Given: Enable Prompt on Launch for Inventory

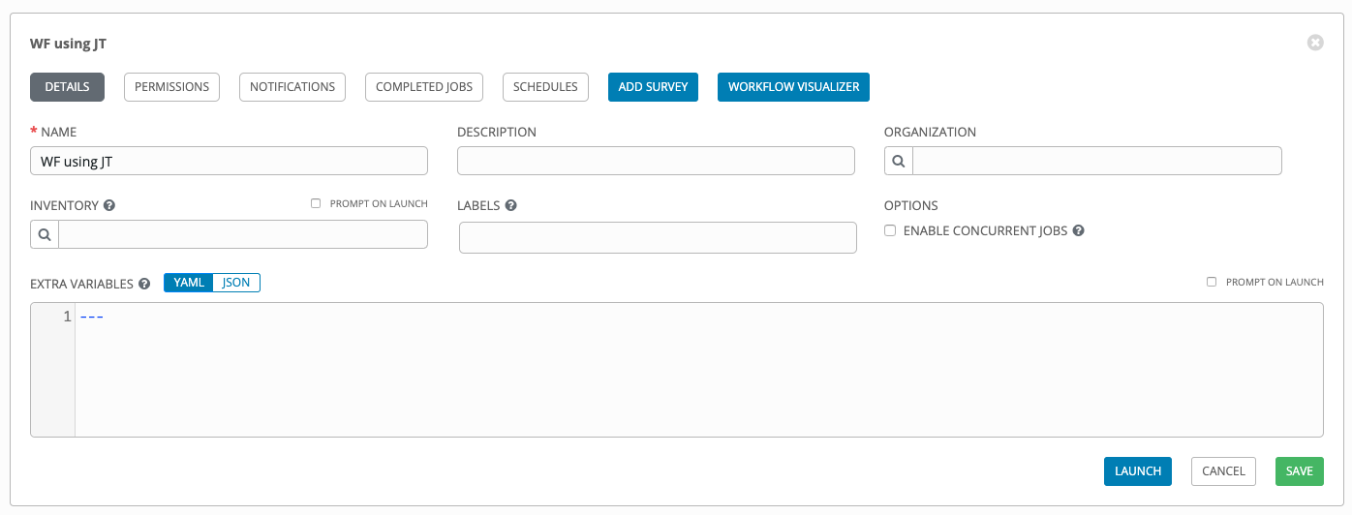Looking at the screenshot, I should click(316, 204).
